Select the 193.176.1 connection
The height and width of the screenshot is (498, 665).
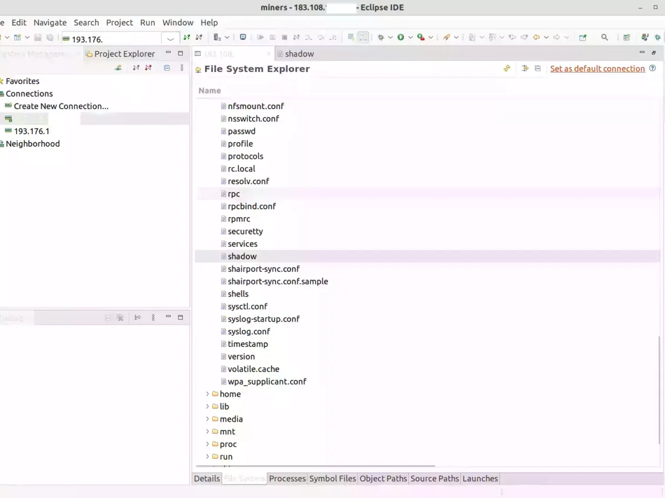[32, 131]
